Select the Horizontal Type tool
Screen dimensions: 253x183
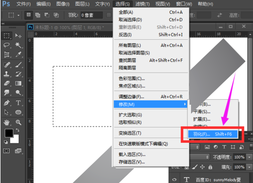(18, 103)
